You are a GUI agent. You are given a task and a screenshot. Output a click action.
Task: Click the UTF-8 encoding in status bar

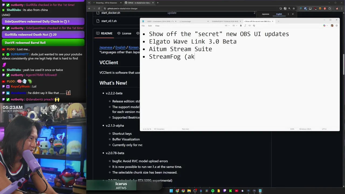(x=324, y=129)
